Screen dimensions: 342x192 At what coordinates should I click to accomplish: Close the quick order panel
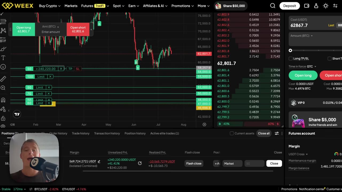[91, 30]
